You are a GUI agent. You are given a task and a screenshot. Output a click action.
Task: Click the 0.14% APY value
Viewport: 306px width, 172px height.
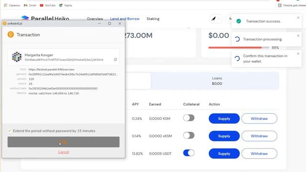(x=136, y=136)
